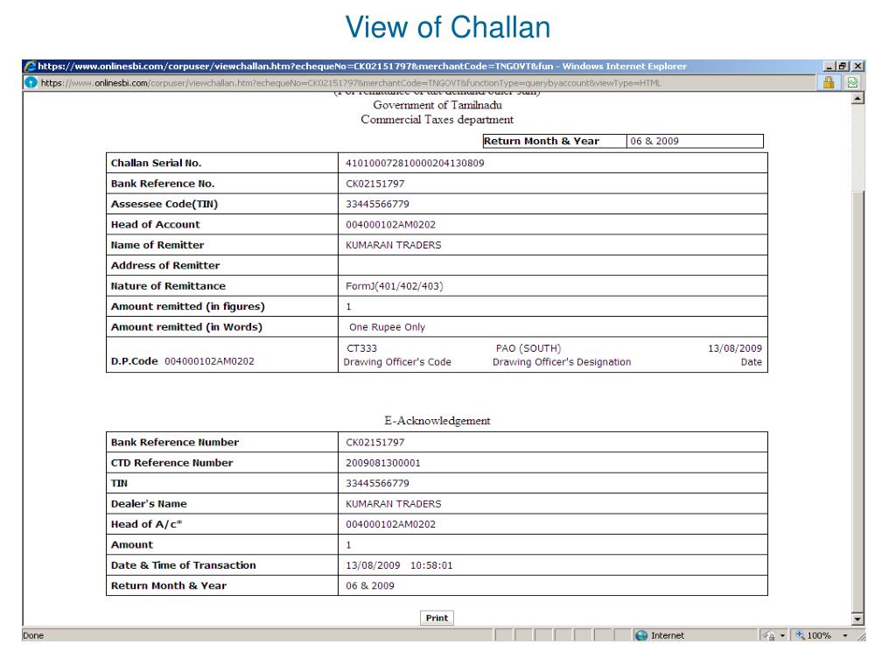Click the Address of Remitter label

165,265
